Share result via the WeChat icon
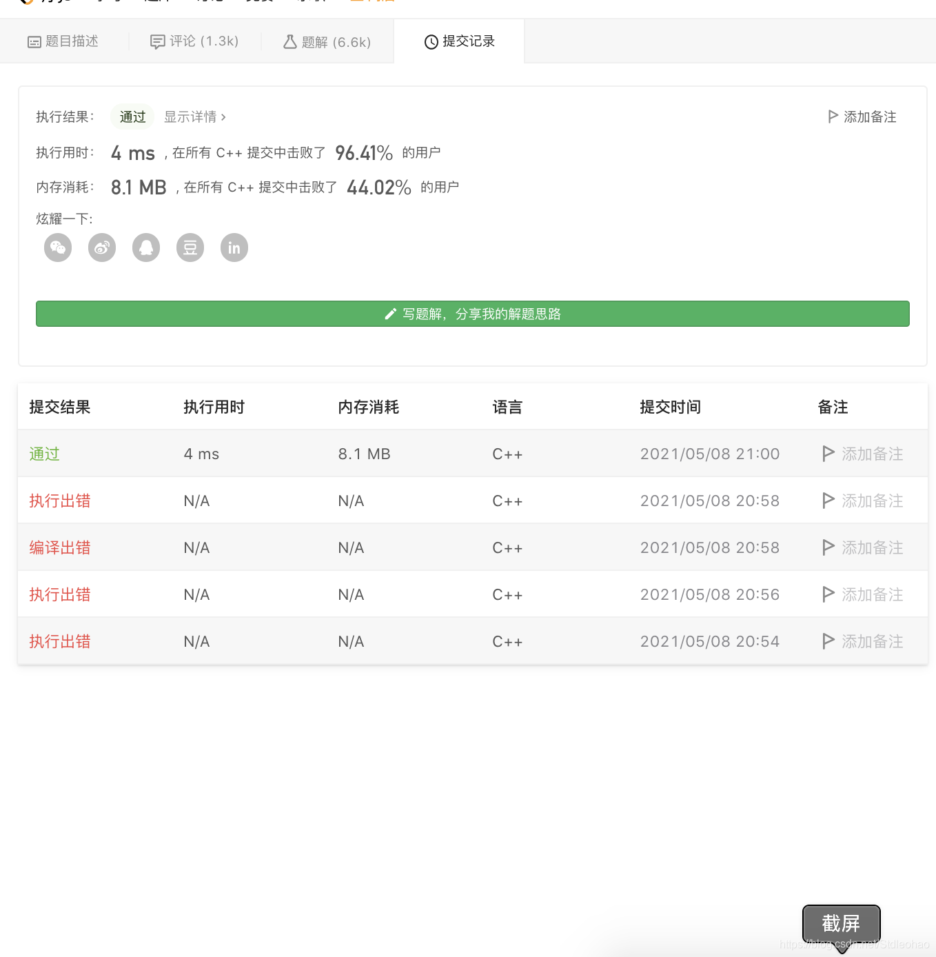 (57, 248)
